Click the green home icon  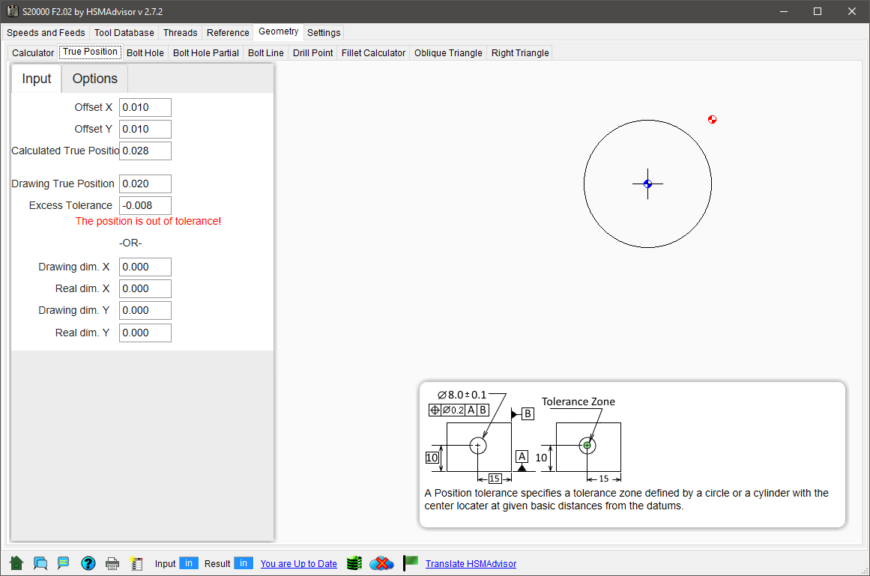click(x=16, y=563)
